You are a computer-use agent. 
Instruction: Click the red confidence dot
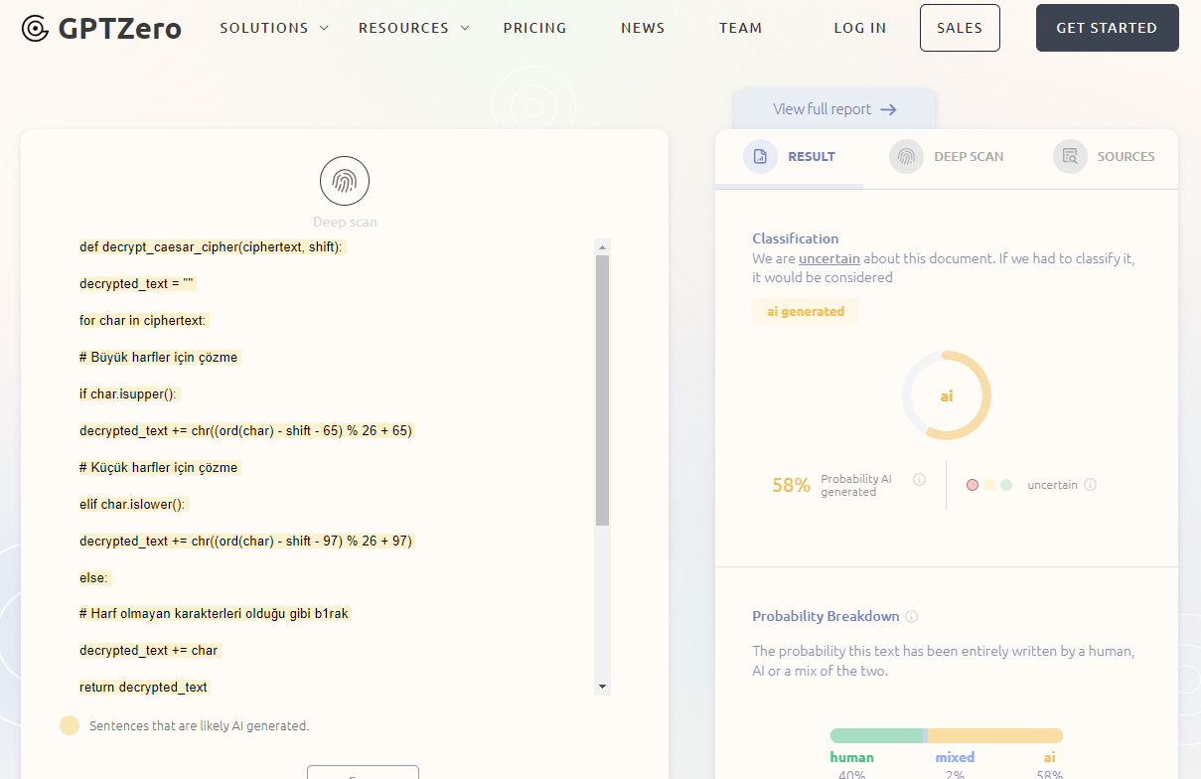point(973,485)
